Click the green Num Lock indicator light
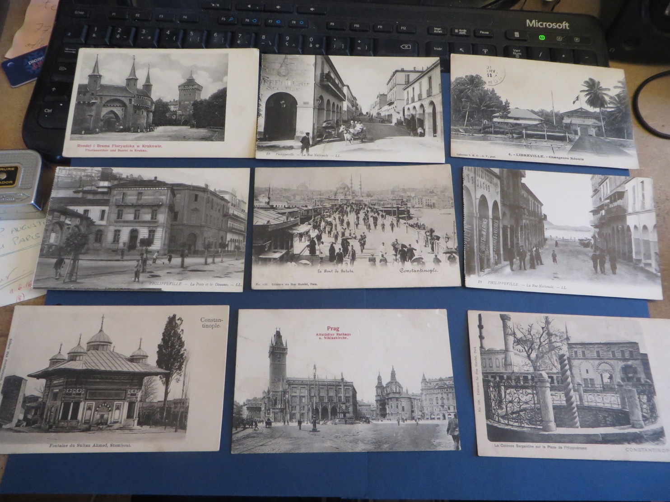Image resolution: width=670 pixels, height=502 pixels. (543, 37)
